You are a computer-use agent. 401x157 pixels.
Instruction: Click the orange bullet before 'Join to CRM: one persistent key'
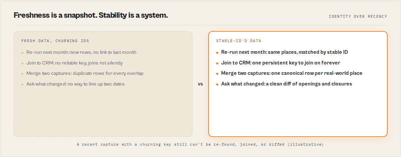point(217,63)
